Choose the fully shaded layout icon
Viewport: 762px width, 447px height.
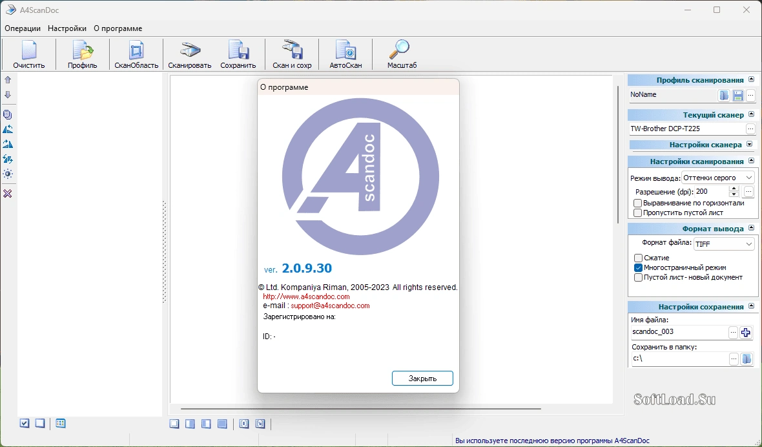222,424
